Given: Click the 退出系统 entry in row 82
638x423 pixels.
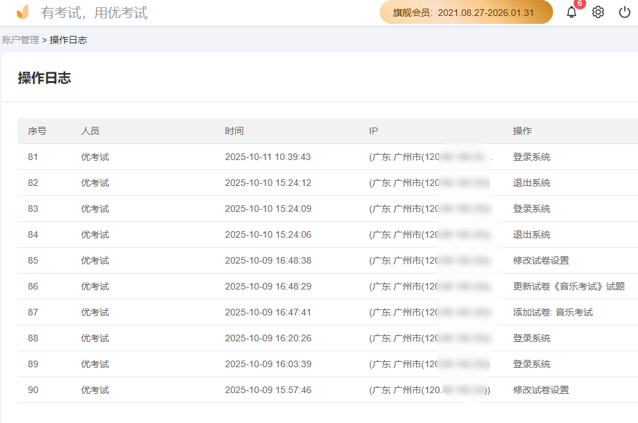Looking at the screenshot, I should point(531,183).
